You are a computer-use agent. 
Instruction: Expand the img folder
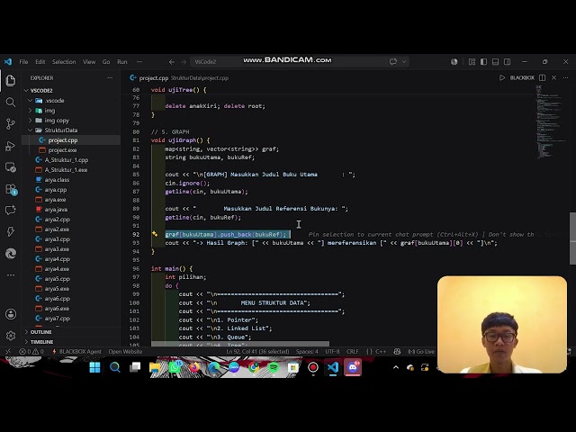(30, 110)
